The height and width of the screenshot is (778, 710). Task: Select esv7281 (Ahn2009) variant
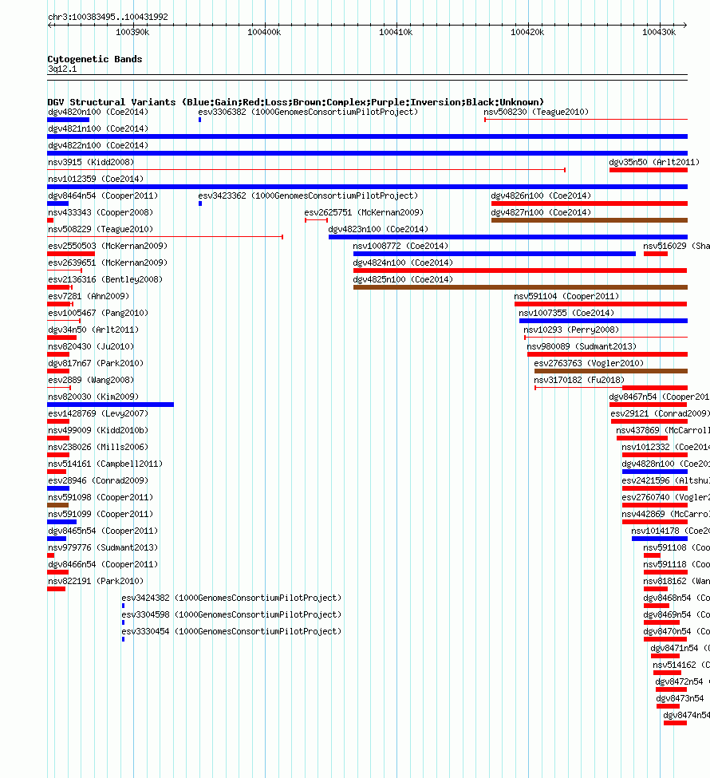[89, 296]
